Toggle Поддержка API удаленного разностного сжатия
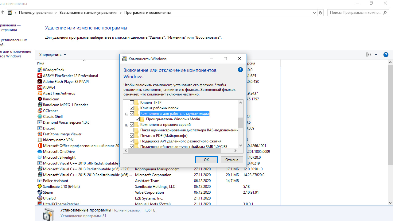Viewport: 393px width, 221px height. [132, 141]
